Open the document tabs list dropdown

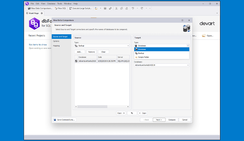[x=217, y=13]
